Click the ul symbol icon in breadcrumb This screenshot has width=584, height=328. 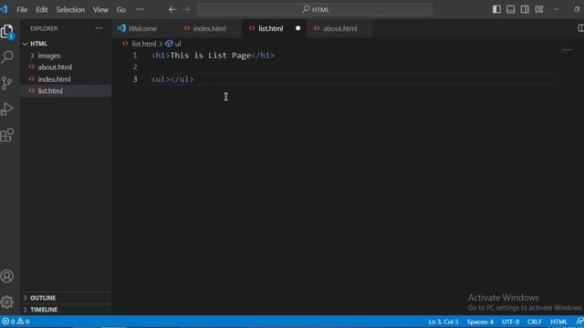pos(169,44)
